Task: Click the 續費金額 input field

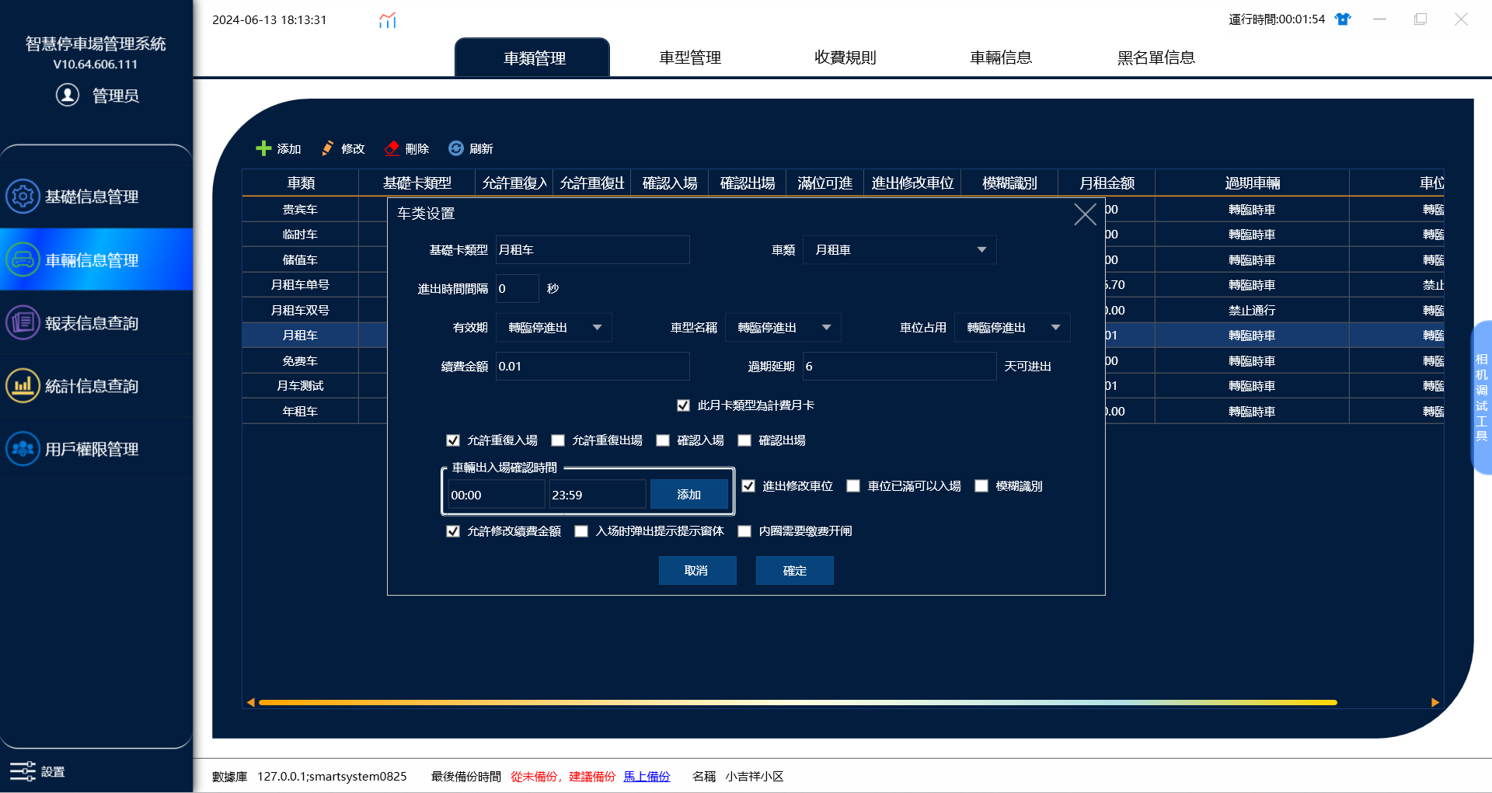Action: click(592, 367)
